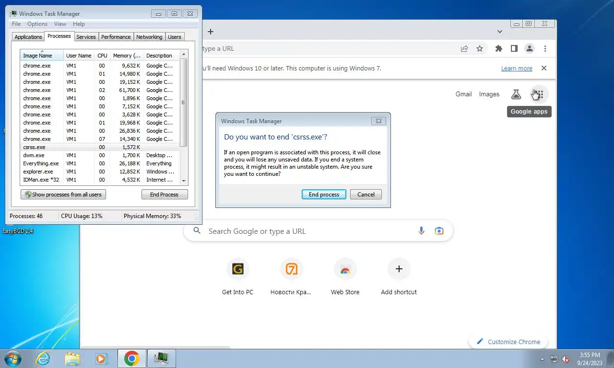This screenshot has width=614, height=368.
Task: Dismiss the Windows 7 notification bar
Action: (x=544, y=68)
